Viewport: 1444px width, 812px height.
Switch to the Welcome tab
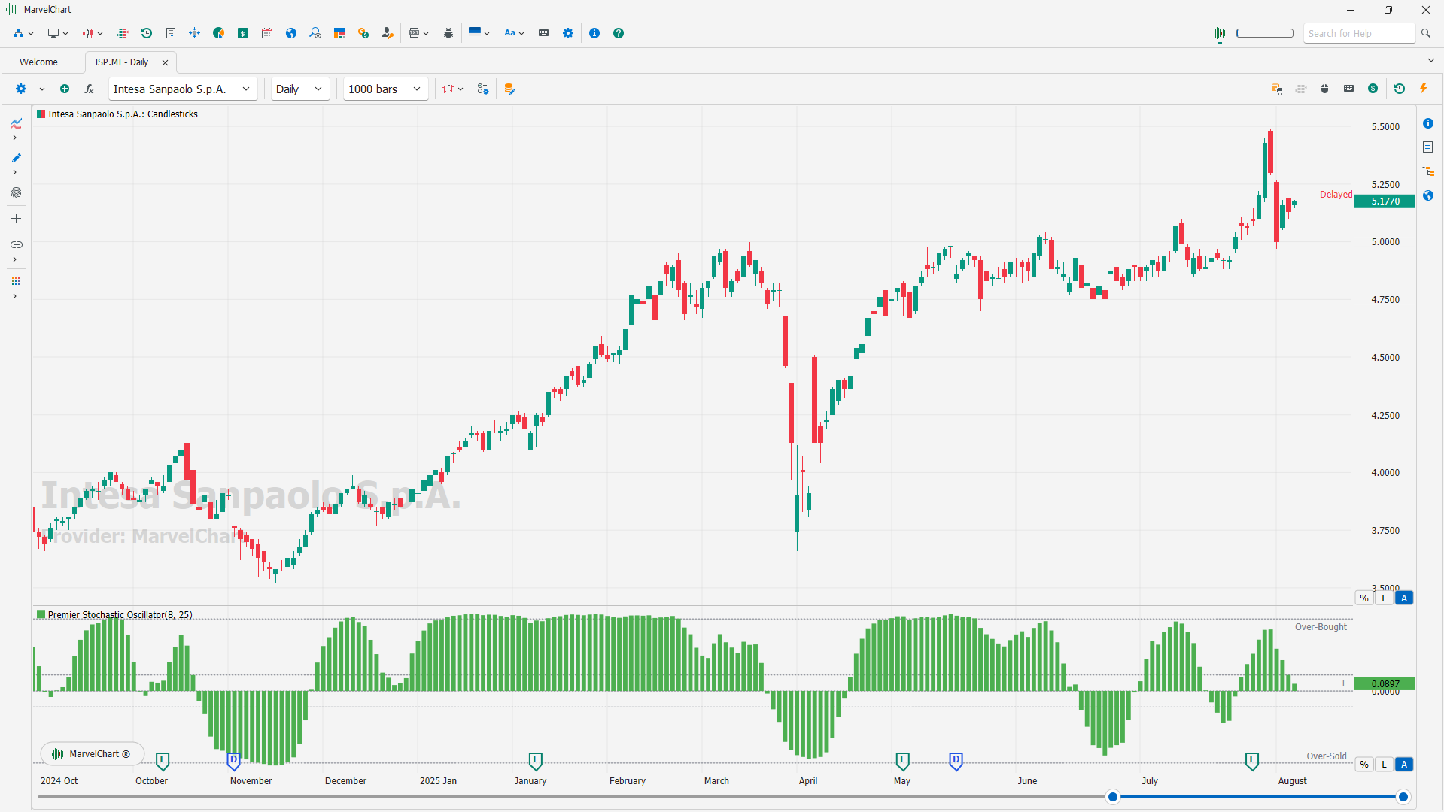point(38,62)
